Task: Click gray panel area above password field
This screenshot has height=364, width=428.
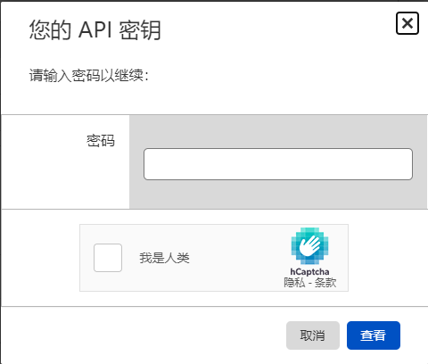Action: tap(278, 131)
